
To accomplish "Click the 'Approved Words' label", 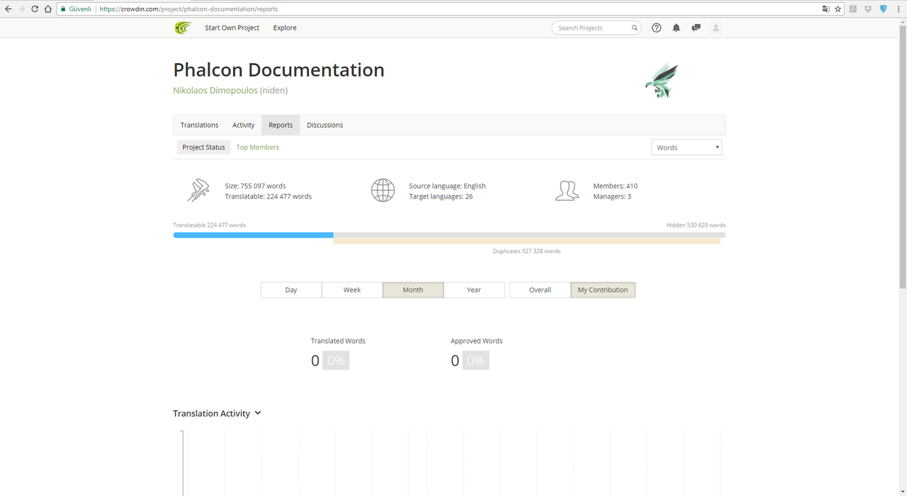I will pyautogui.click(x=476, y=341).
